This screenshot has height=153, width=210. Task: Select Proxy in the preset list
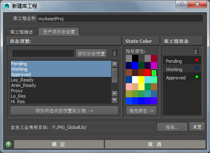pyautogui.click(x=61, y=91)
